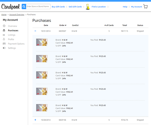Open the Help link

pyautogui.click(x=125, y=7)
